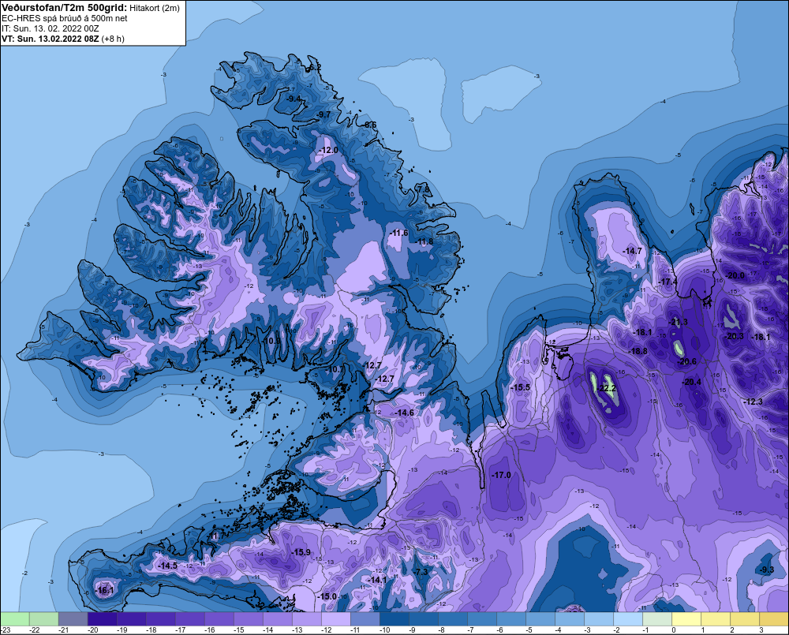This screenshot has height=635, width=789.
Task: Click the -22.2 temperature label
Action: pos(606,388)
